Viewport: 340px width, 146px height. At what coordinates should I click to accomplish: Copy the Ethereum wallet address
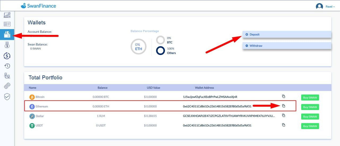(x=283, y=106)
